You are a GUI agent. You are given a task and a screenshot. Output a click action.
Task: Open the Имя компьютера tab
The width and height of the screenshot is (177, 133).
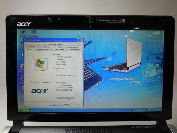43,49
